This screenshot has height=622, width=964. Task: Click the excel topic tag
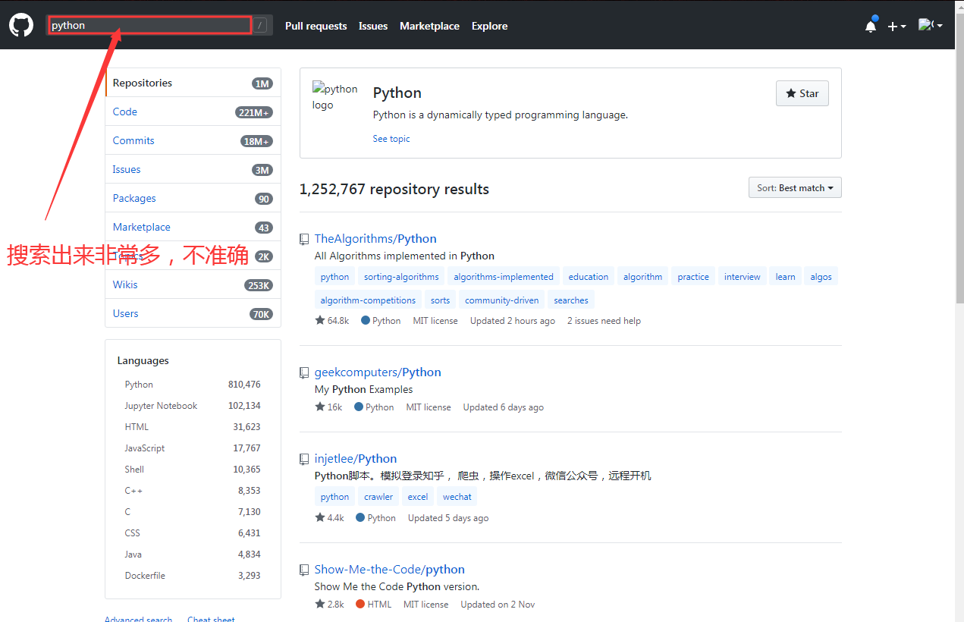tap(418, 497)
